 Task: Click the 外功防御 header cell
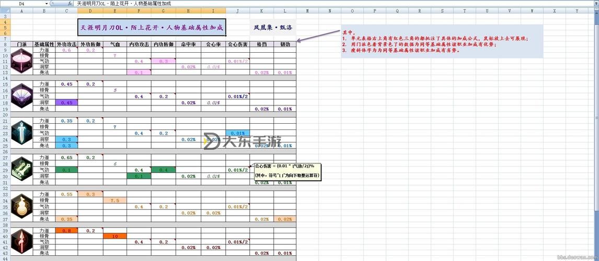point(90,44)
